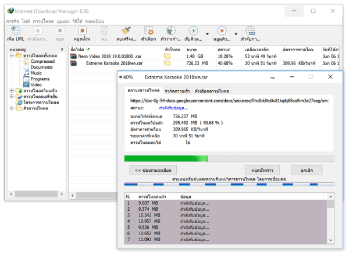The image size is (349, 255).
Task: Click connection list scroll down arrow
Action: pos(330,240)
